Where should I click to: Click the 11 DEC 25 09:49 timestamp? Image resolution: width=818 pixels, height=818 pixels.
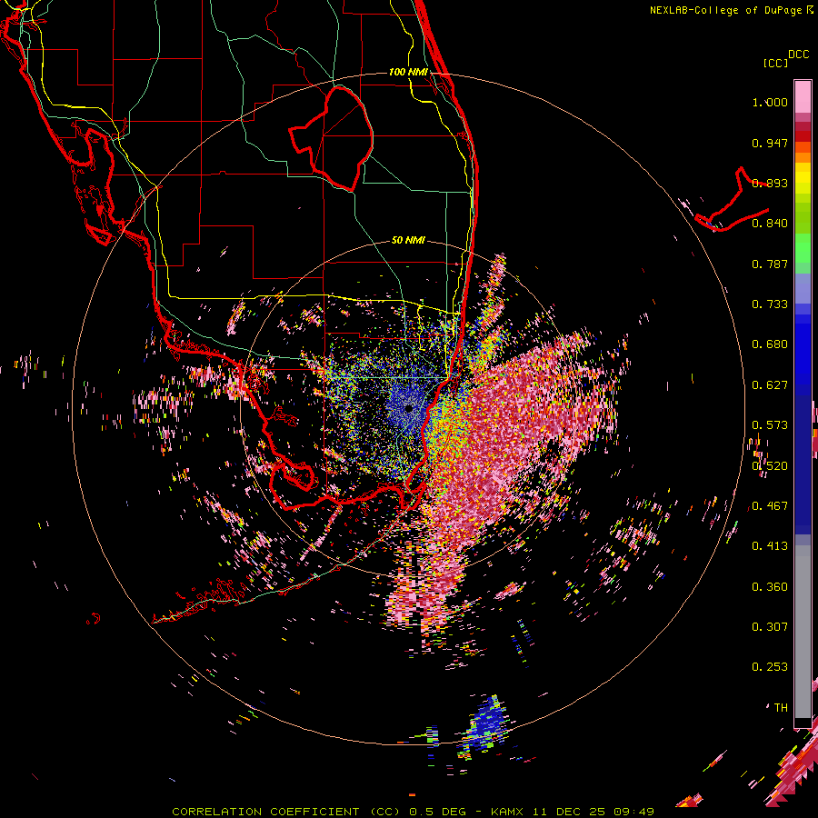point(594,812)
